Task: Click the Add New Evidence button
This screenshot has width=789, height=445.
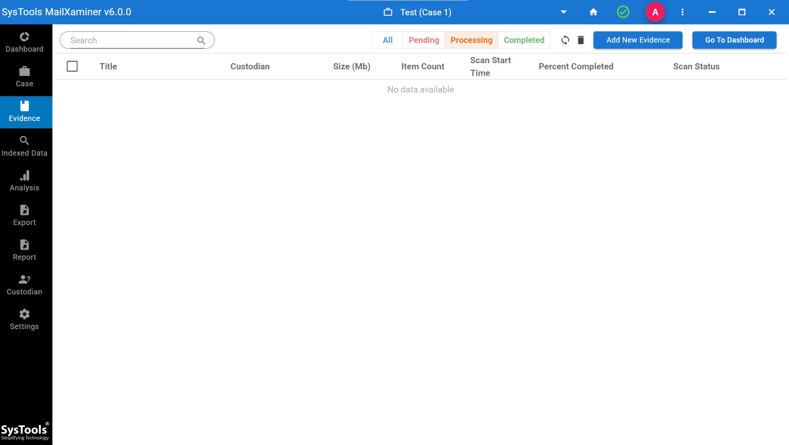Action: pos(638,40)
